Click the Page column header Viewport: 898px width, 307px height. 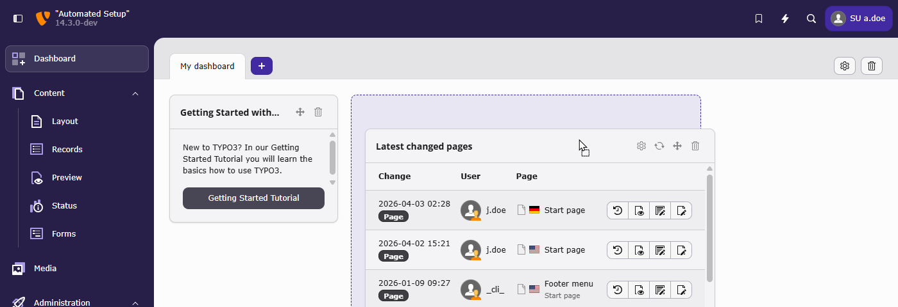point(527,177)
